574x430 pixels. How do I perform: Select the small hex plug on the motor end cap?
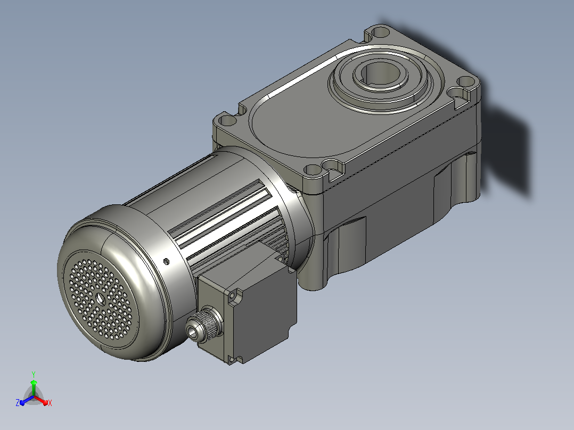point(166,261)
